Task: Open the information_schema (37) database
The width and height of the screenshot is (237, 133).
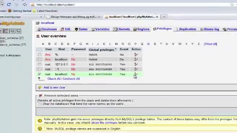Action: pos(12,38)
